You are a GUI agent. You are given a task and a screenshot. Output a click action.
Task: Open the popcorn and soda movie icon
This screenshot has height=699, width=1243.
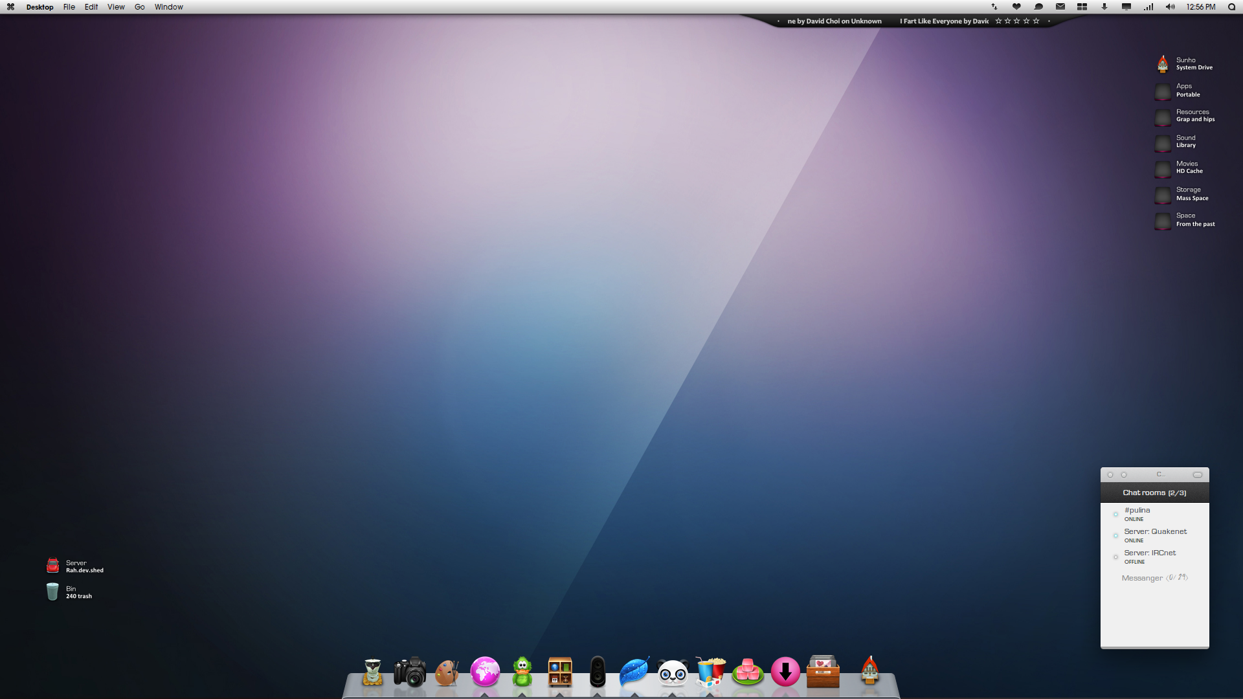point(710,672)
